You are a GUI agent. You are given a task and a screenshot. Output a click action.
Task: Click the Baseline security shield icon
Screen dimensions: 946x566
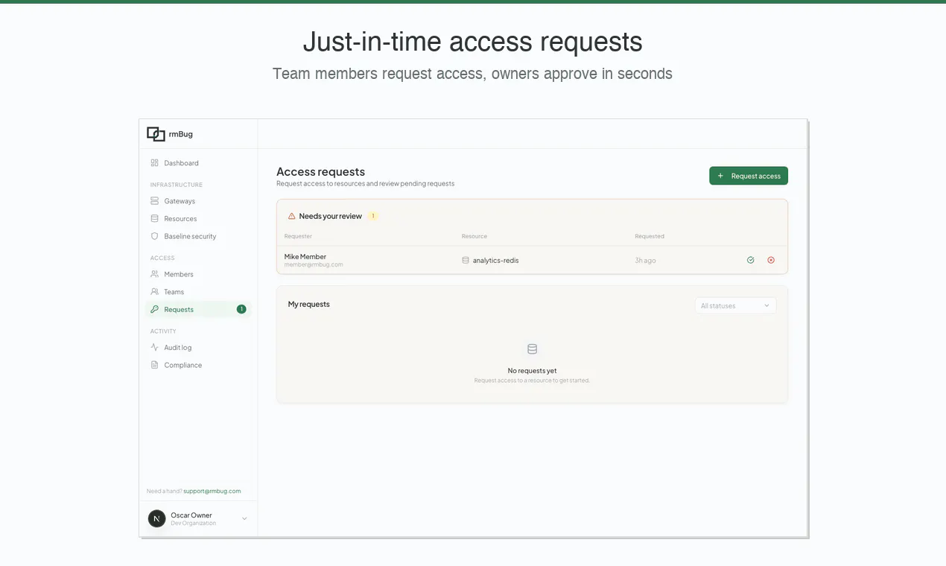click(154, 236)
